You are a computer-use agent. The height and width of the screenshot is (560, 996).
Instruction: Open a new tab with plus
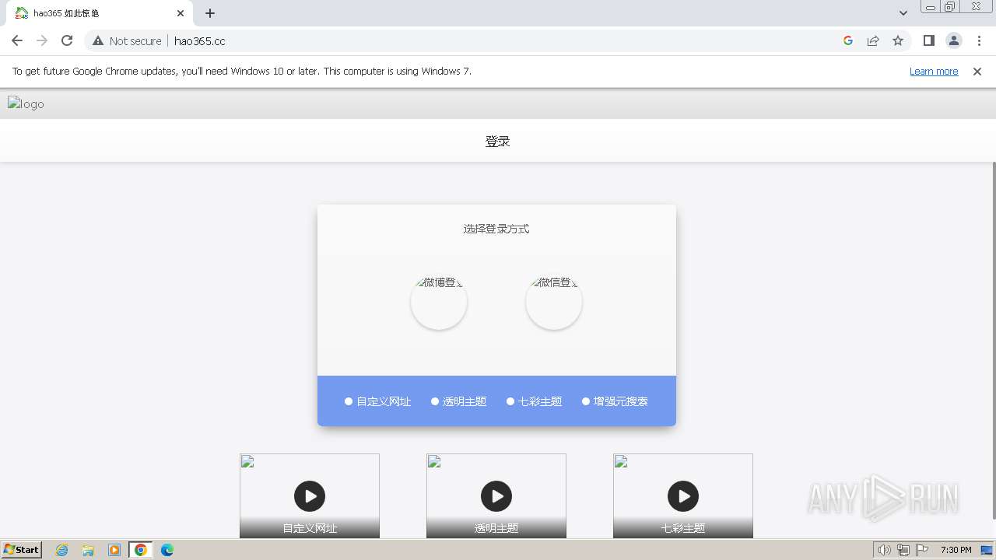click(210, 13)
